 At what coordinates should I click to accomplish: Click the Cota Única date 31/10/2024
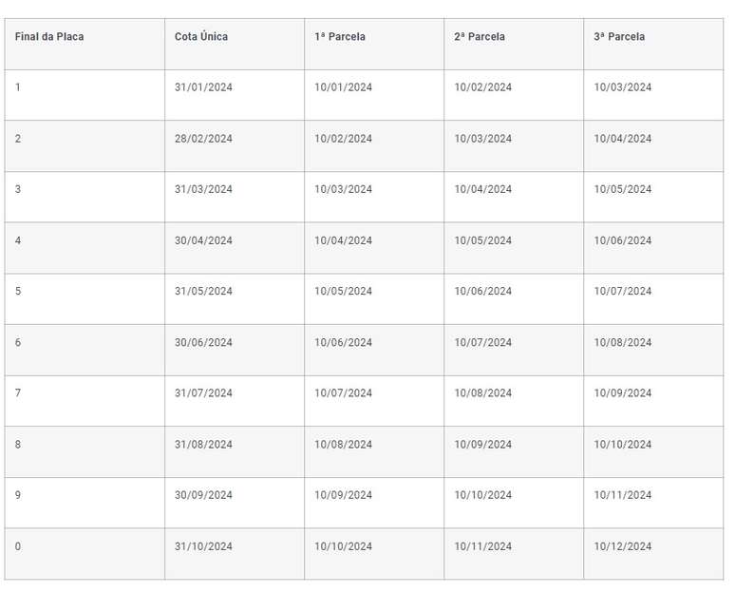(203, 546)
